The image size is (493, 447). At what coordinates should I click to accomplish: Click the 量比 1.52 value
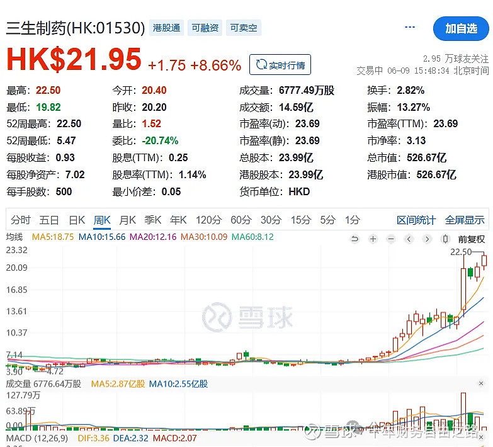coord(151,123)
